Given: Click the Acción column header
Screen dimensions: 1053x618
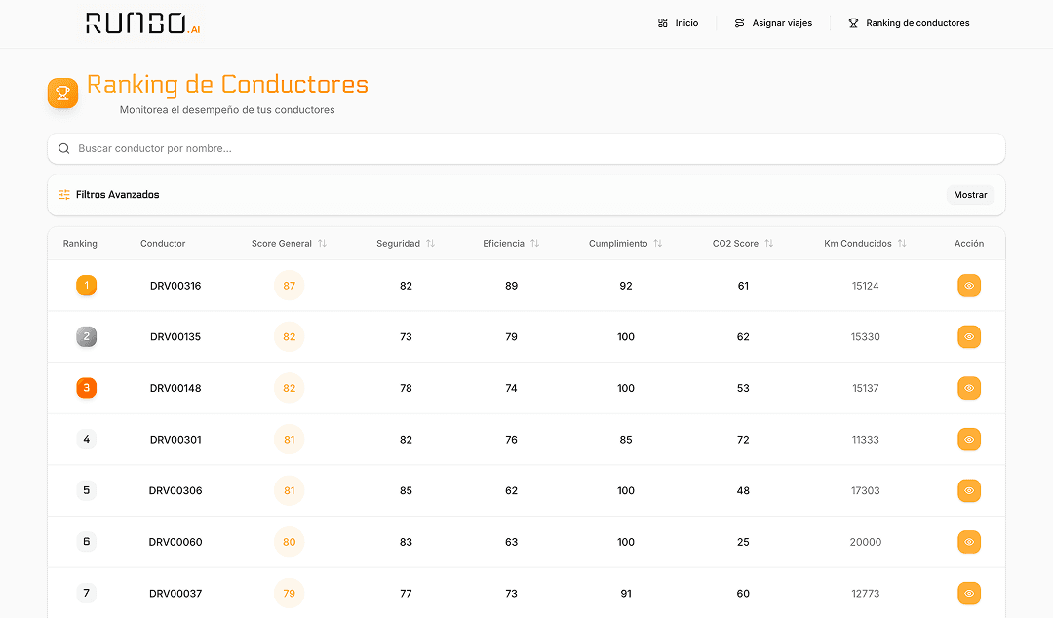Looking at the screenshot, I should pyautogui.click(x=969, y=243).
